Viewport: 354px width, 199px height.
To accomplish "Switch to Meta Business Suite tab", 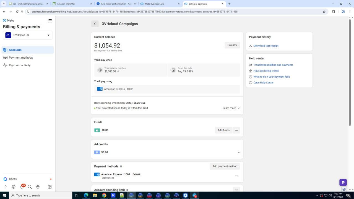I will click(x=160, y=4).
